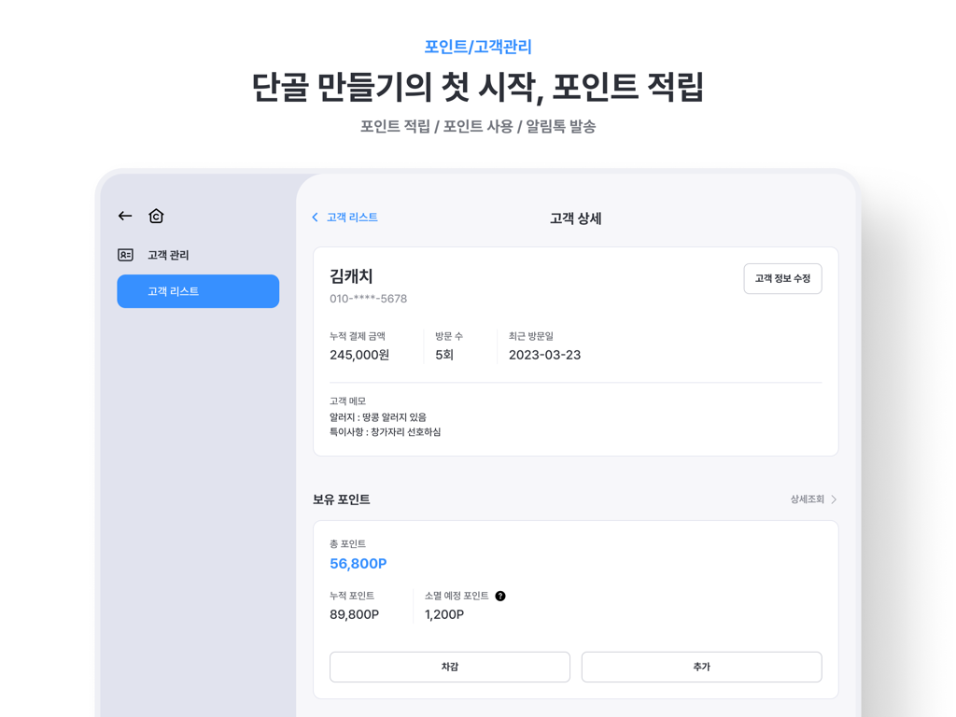This screenshot has width=956, height=717.
Task: Click the masked phone number 010-****-5678
Action: pos(368,299)
